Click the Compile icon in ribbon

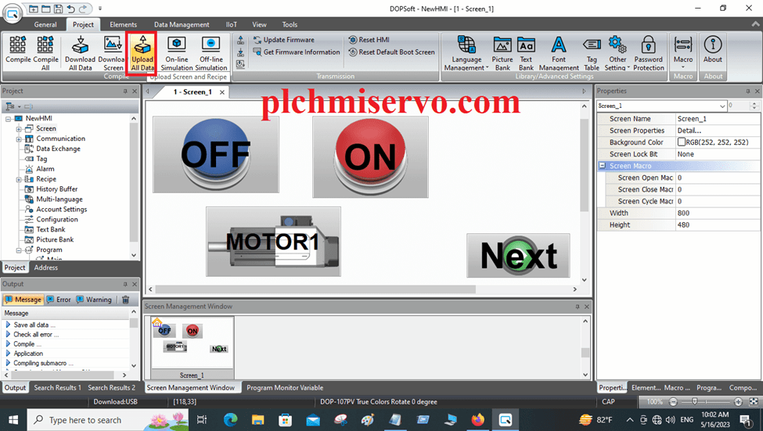tap(18, 50)
